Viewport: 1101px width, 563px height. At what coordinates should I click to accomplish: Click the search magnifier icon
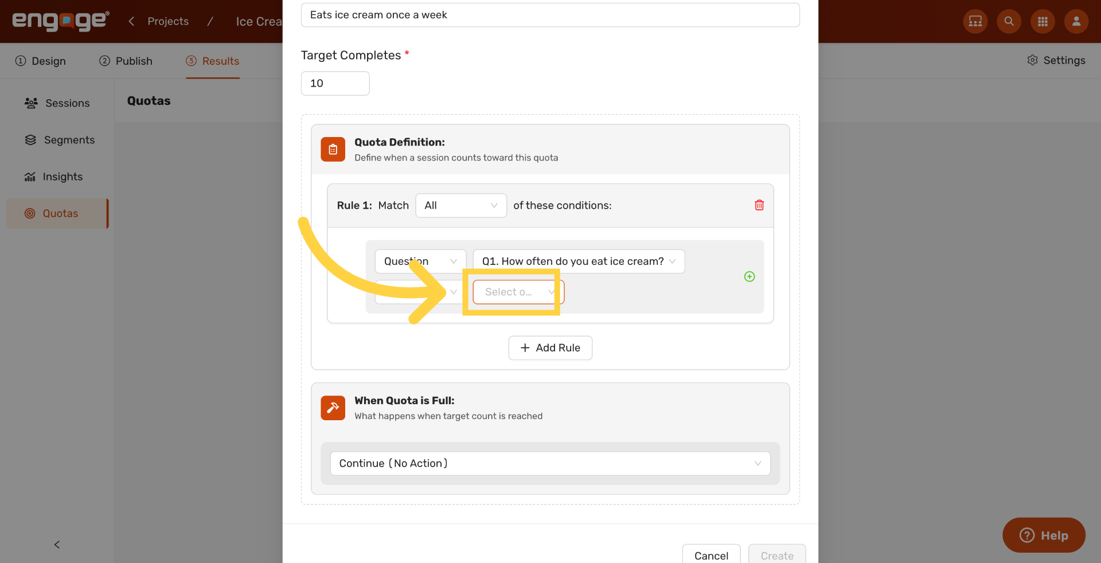coord(1009,21)
